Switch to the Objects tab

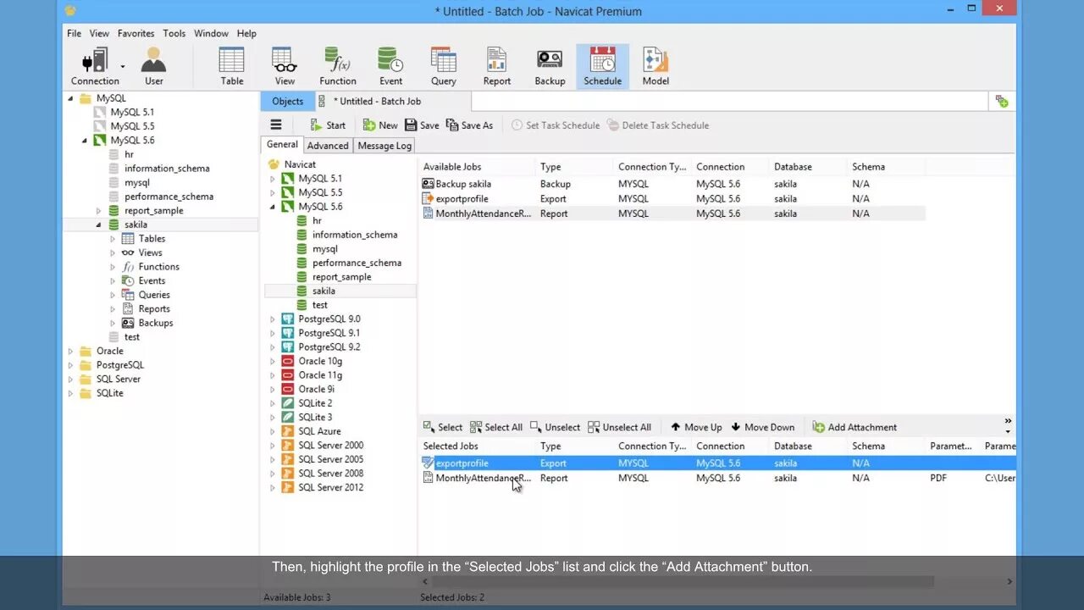287,101
